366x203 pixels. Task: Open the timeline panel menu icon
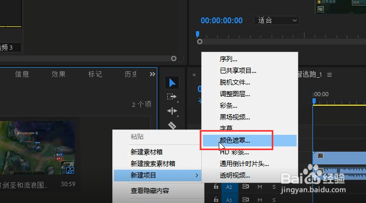(329, 75)
